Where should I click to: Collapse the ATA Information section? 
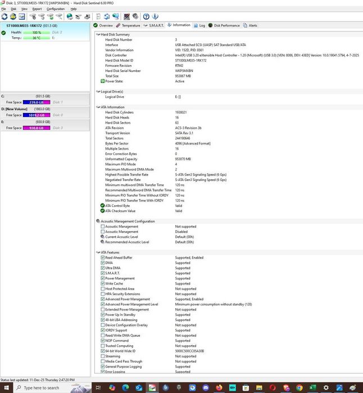pyautogui.click(x=98, y=107)
